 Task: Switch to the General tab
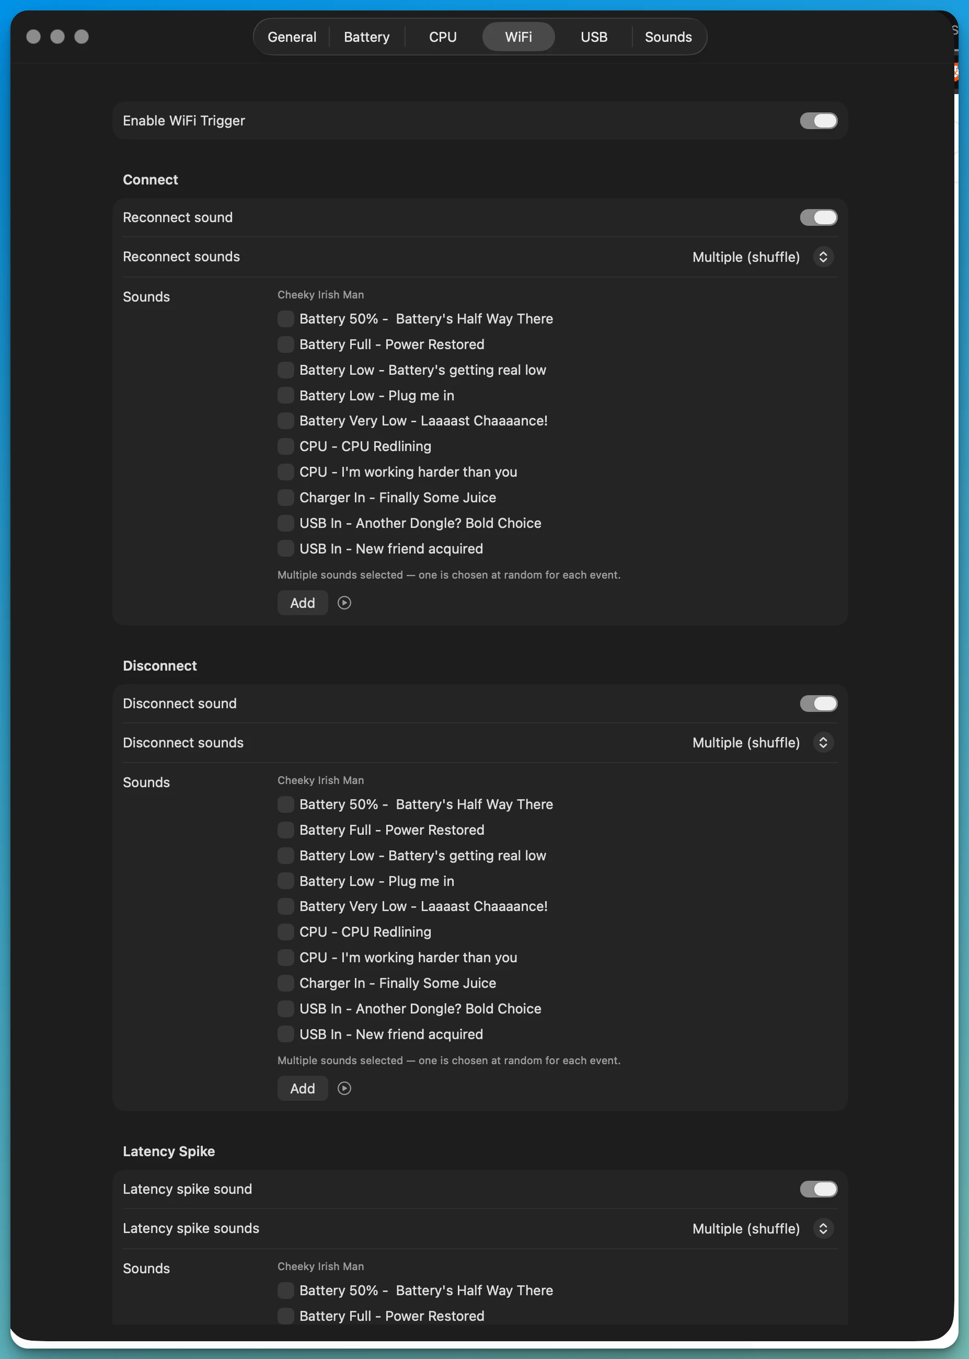pos(292,37)
